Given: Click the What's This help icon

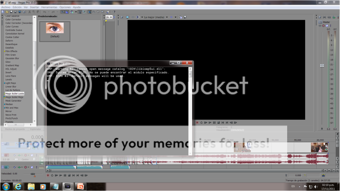Looking at the screenshot, I should pyautogui.click(x=114, y=12).
